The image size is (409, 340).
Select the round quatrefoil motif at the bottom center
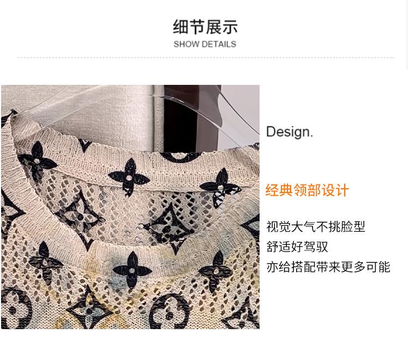click(x=170, y=312)
